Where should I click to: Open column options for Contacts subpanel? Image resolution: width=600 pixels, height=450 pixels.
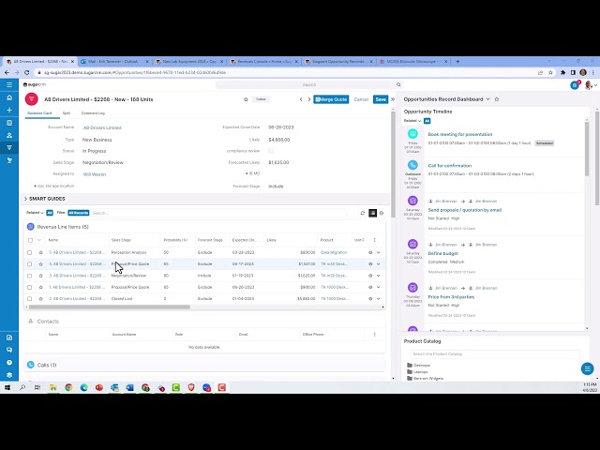pyautogui.click(x=375, y=335)
